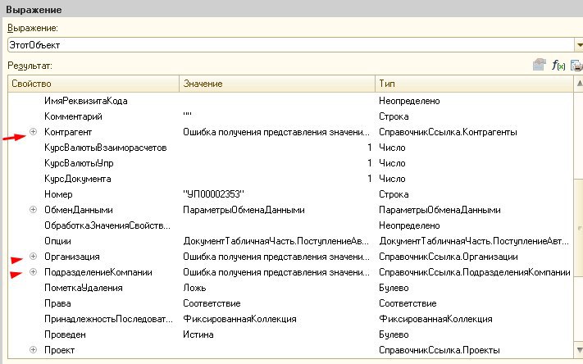Expand the ОбменДанными property node
The image size is (583, 364).
click(33, 209)
